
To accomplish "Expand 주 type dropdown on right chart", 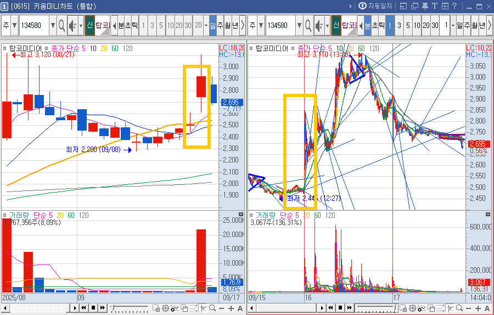I will pyautogui.click(x=261, y=25).
